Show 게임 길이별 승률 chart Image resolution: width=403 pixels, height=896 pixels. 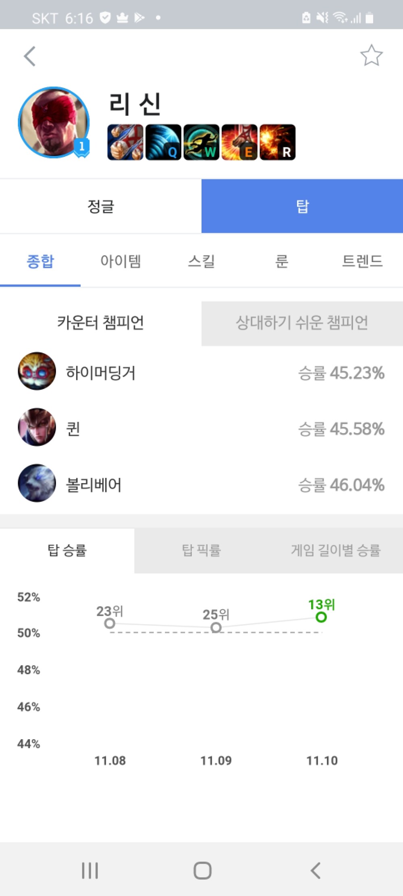click(336, 550)
